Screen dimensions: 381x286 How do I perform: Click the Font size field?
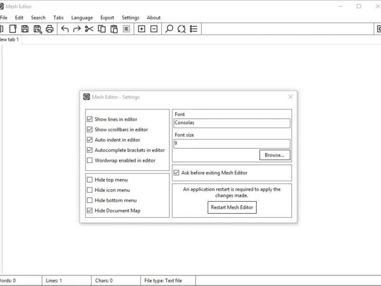[x=232, y=143]
